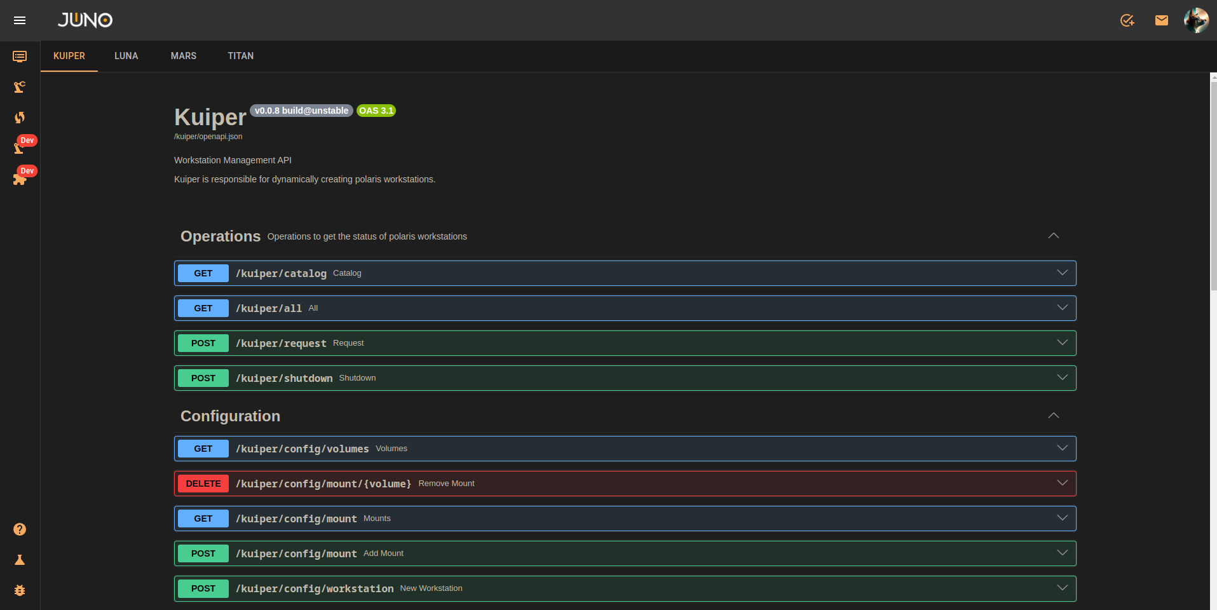Expand the GET /kuiper/catalog endpoint

click(x=1061, y=273)
